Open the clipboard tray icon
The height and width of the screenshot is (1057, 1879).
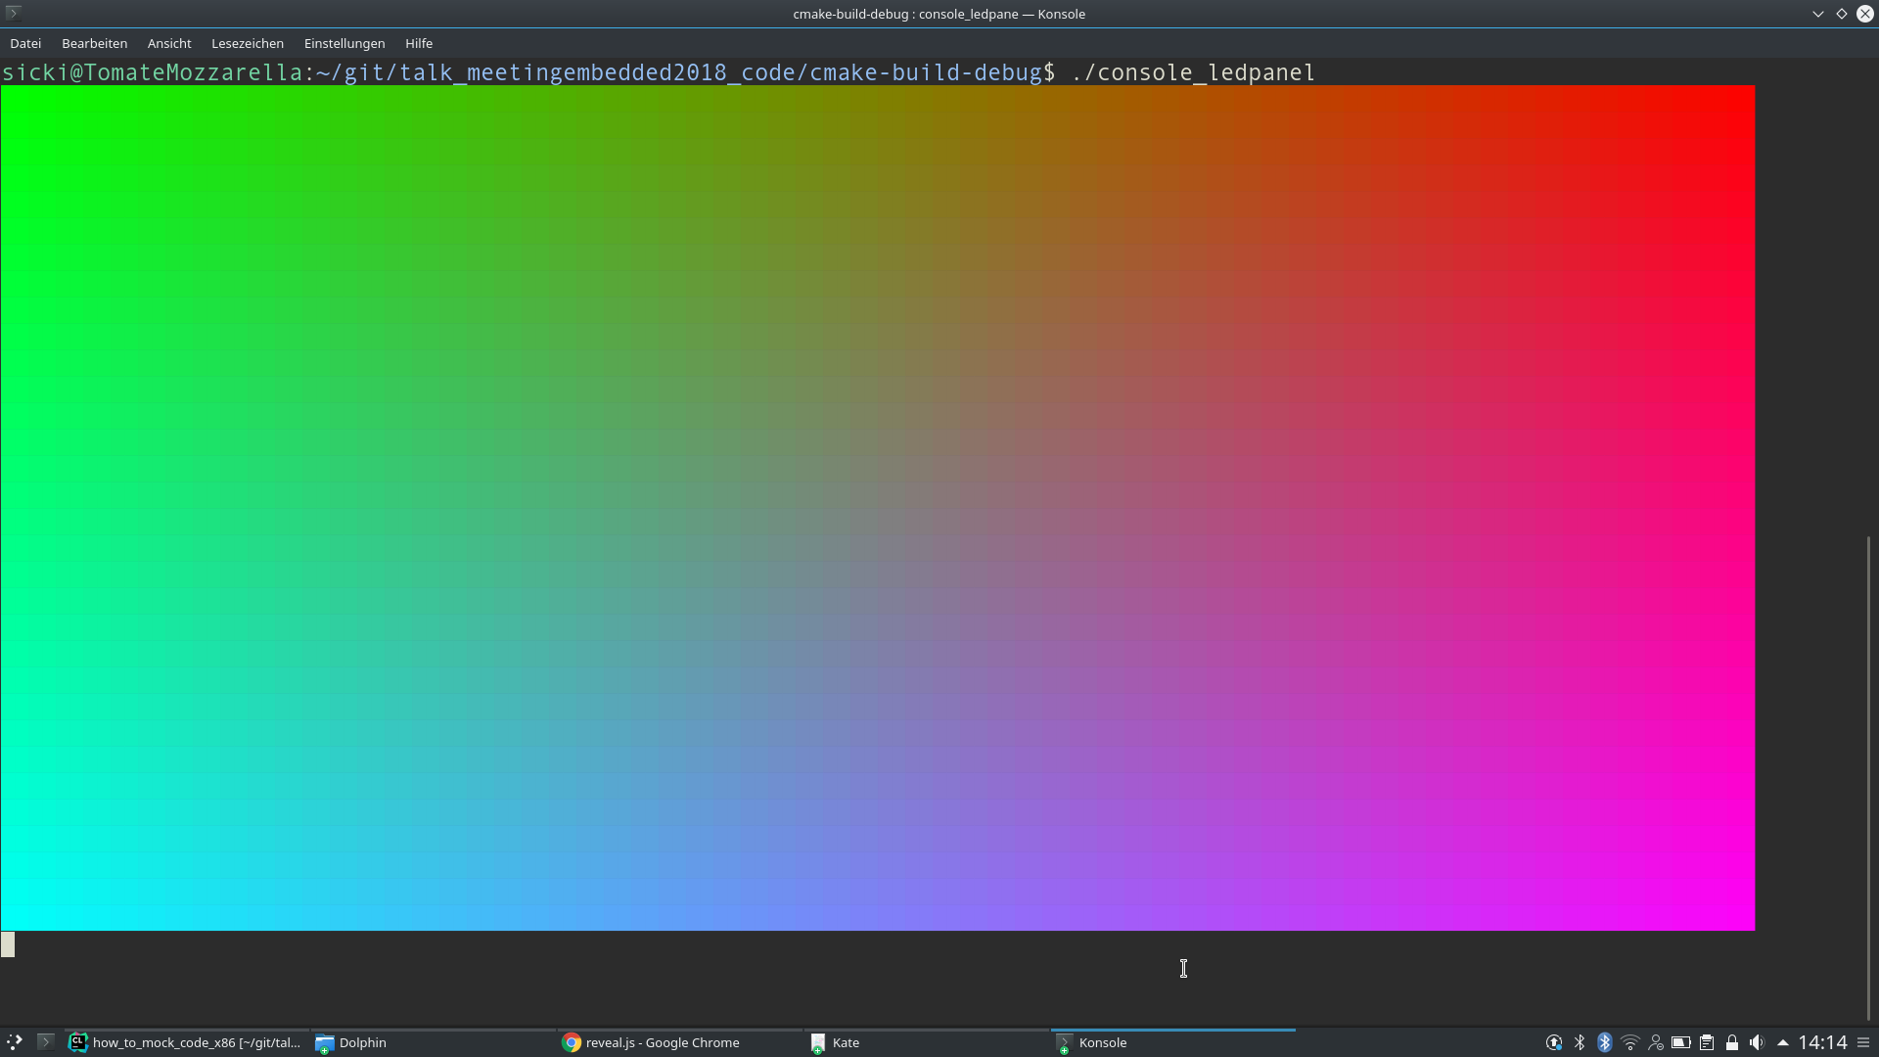coord(1706,1042)
